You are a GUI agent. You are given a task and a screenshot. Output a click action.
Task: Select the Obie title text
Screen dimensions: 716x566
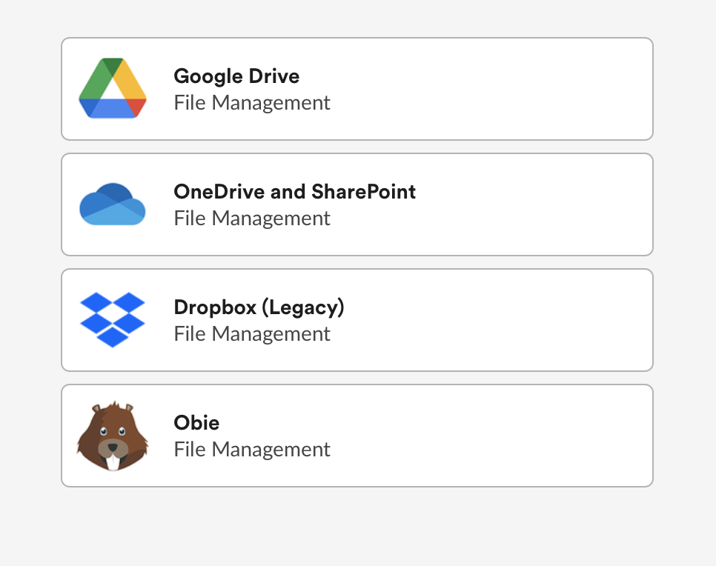pyautogui.click(x=196, y=423)
